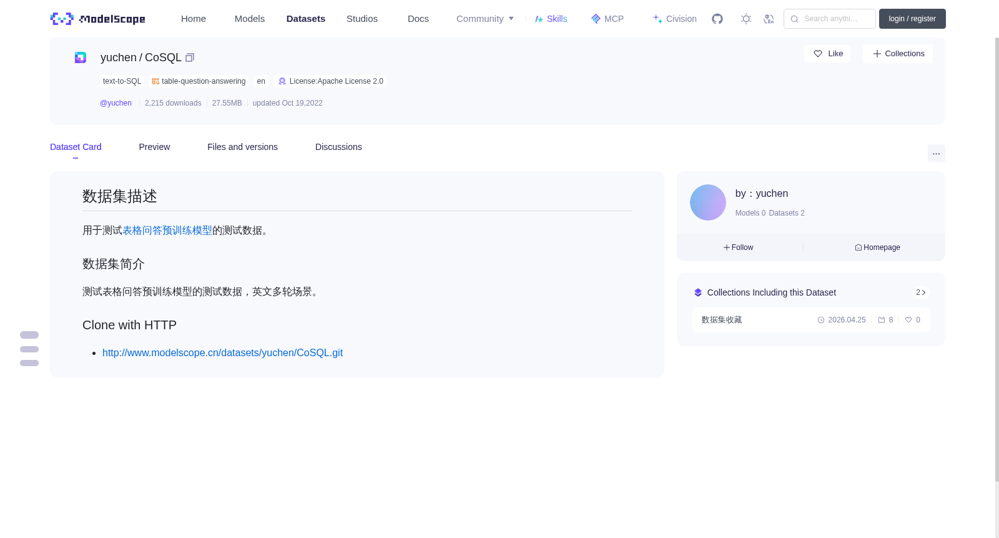Click the plus icon on Collections button
Viewport: 999px width, 538px height.
point(877,54)
